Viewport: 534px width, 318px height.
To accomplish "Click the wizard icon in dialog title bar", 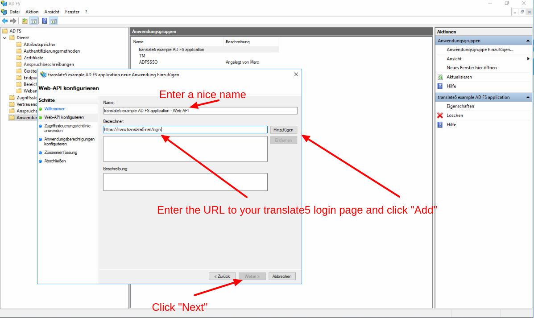I will click(x=43, y=74).
